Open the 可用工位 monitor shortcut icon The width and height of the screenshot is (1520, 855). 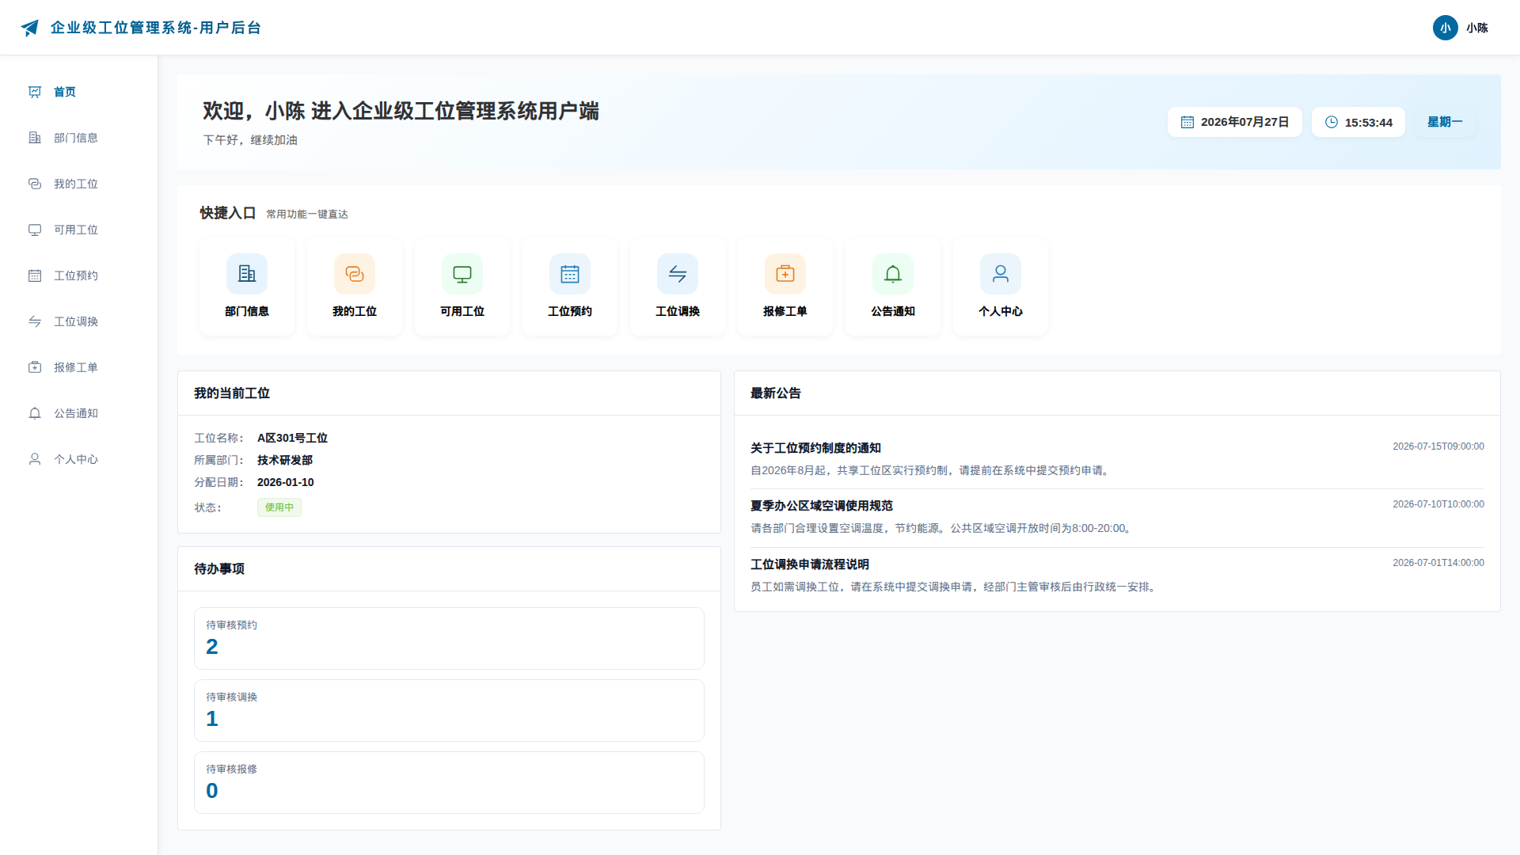pyautogui.click(x=462, y=274)
